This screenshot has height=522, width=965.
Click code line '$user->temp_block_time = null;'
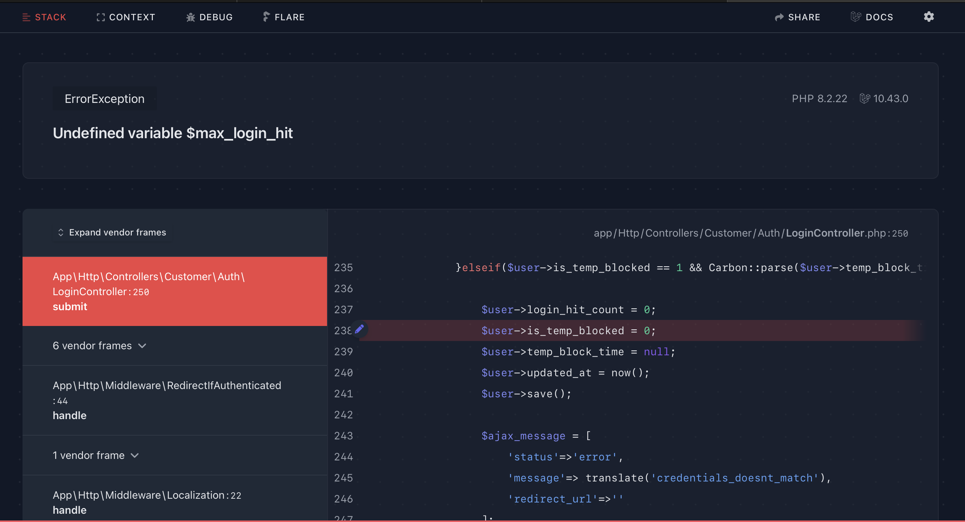(x=578, y=352)
